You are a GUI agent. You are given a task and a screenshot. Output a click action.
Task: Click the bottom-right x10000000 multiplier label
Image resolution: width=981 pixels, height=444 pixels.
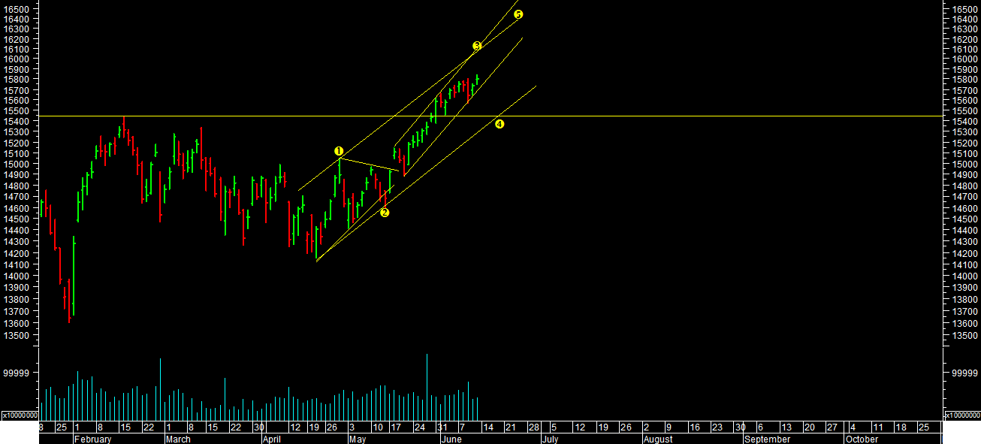pos(961,415)
